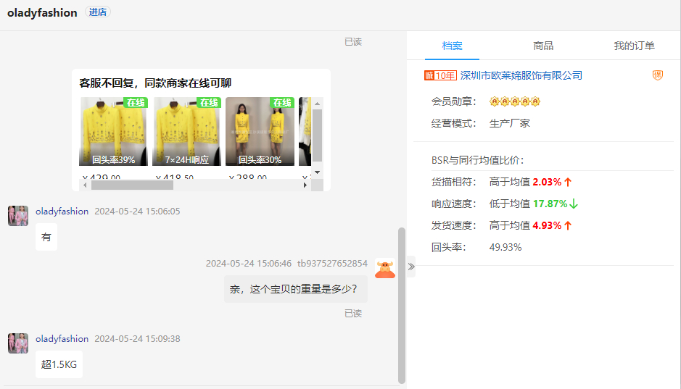Collapse the right panel with double-chevron
The image size is (681, 389).
point(411,267)
